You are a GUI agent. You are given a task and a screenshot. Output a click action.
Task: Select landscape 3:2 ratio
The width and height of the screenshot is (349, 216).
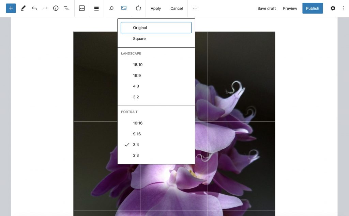156,97
